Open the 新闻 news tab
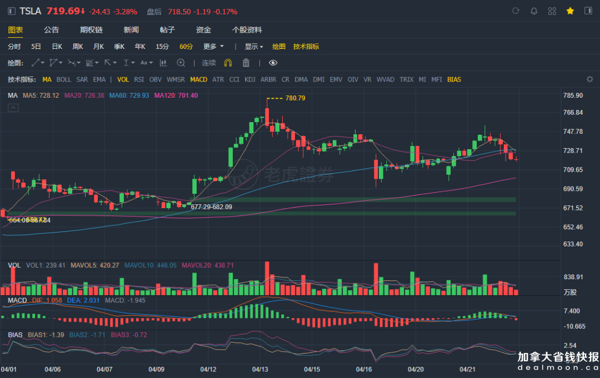This screenshot has height=378, width=600. click(x=131, y=29)
